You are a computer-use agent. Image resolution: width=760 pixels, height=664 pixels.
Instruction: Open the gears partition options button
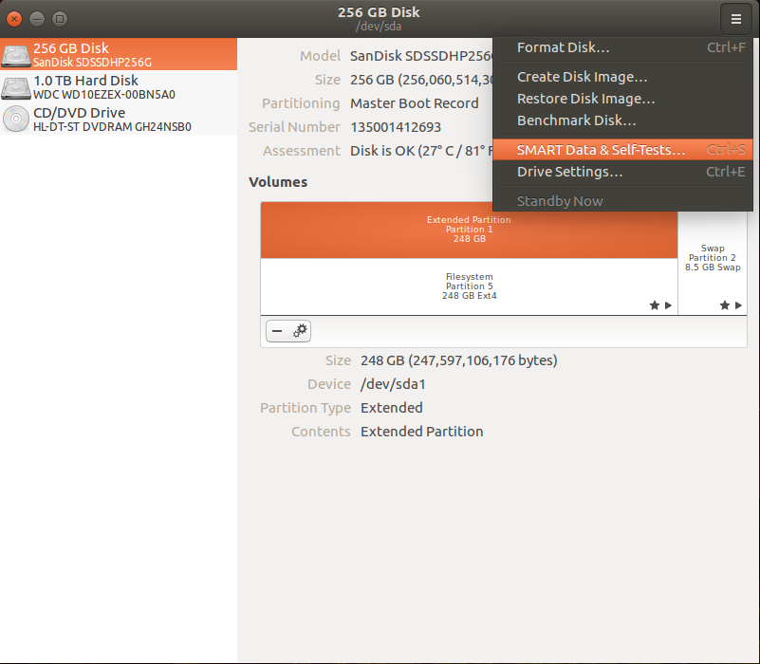[x=300, y=331]
